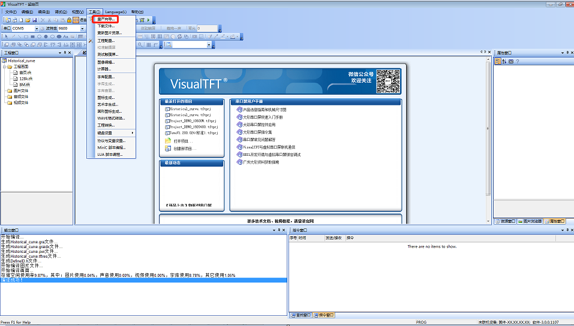Select LUA 脚本编程 menu entry
574x326 pixels.
110,154
